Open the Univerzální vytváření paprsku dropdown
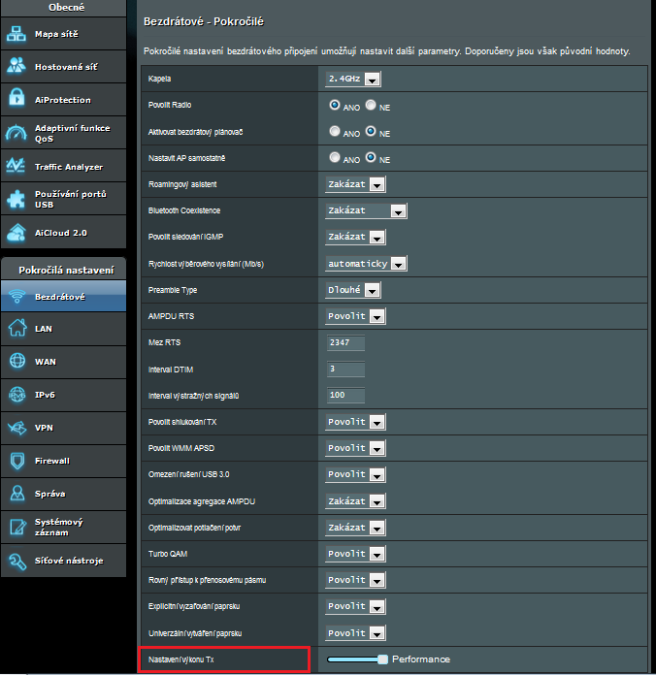 (355, 633)
